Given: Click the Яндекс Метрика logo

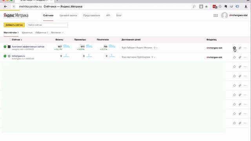Looking at the screenshot, I should [x=16, y=15].
